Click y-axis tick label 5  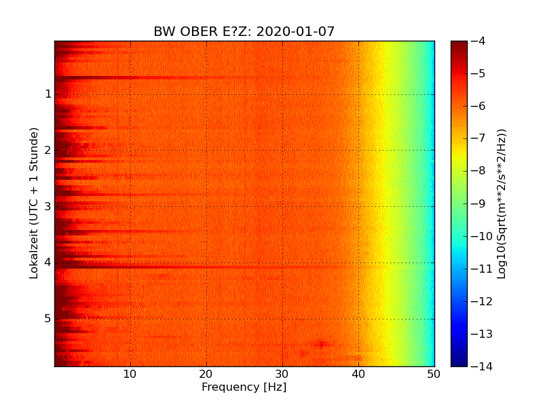point(48,318)
